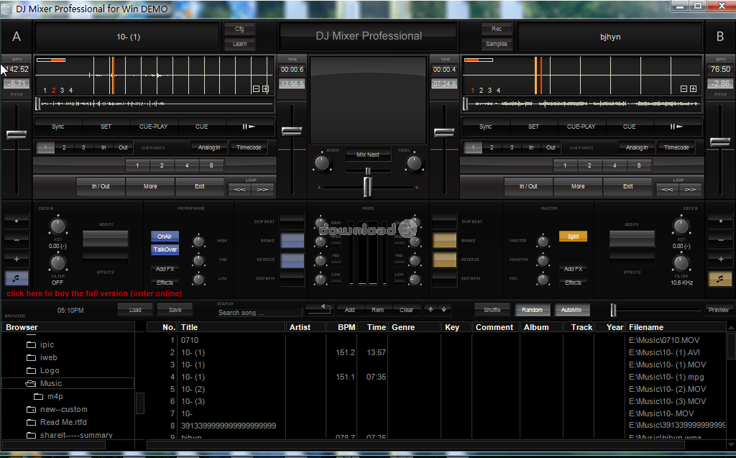Zoom in deck A waveform plus icon
The image size is (736, 458).
tap(266, 88)
